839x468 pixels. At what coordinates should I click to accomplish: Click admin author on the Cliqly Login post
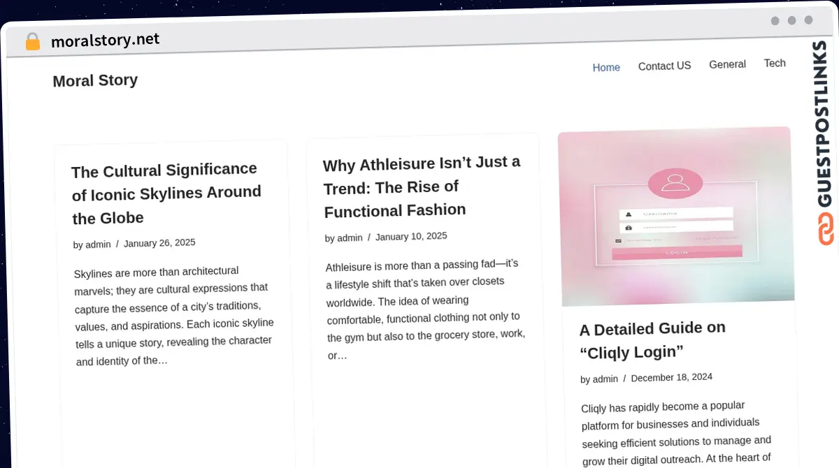(x=605, y=379)
